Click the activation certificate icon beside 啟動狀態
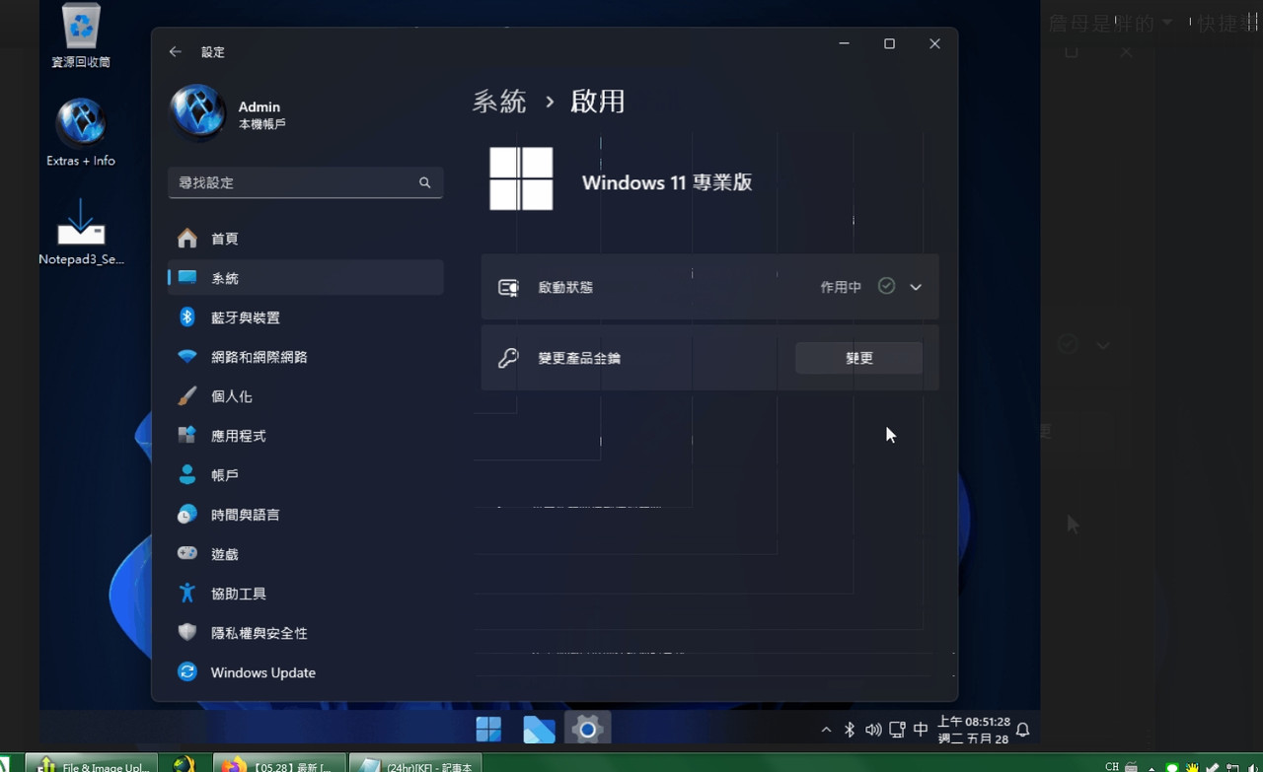Screen dimensions: 1263x772 (x=508, y=287)
